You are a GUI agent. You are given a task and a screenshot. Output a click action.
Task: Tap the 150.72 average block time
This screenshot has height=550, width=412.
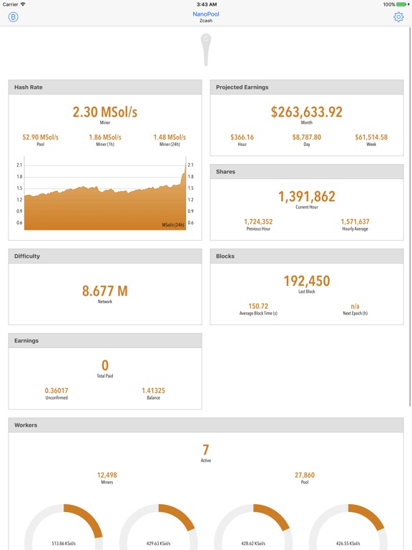(258, 307)
